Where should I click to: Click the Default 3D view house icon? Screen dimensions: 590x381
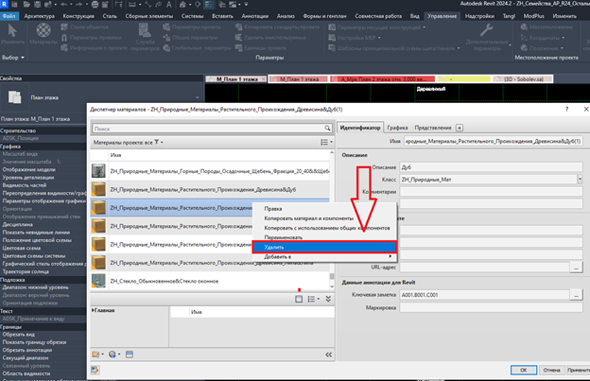pos(182,5)
